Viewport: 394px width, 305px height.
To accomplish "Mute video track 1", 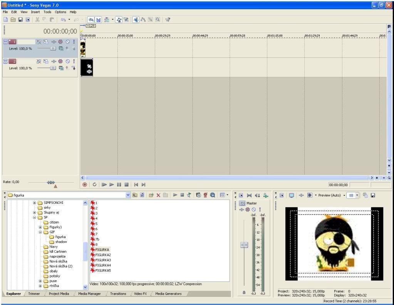I will click(68, 42).
